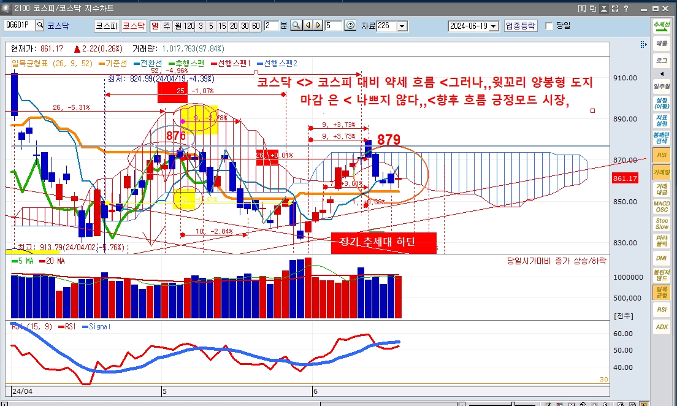This screenshot has height=406, width=677.
Task: Toggle the 매물 volume-profile button
Action: pyautogui.click(x=662, y=43)
